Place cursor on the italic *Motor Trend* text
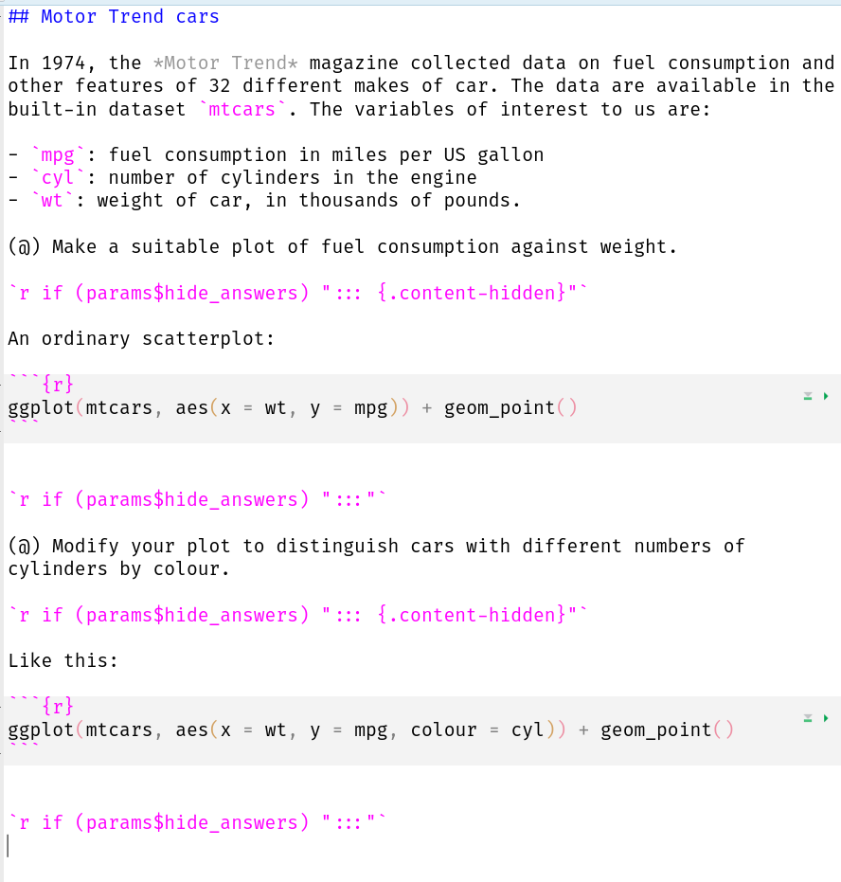Screen dimensions: 841x882 click(225, 63)
